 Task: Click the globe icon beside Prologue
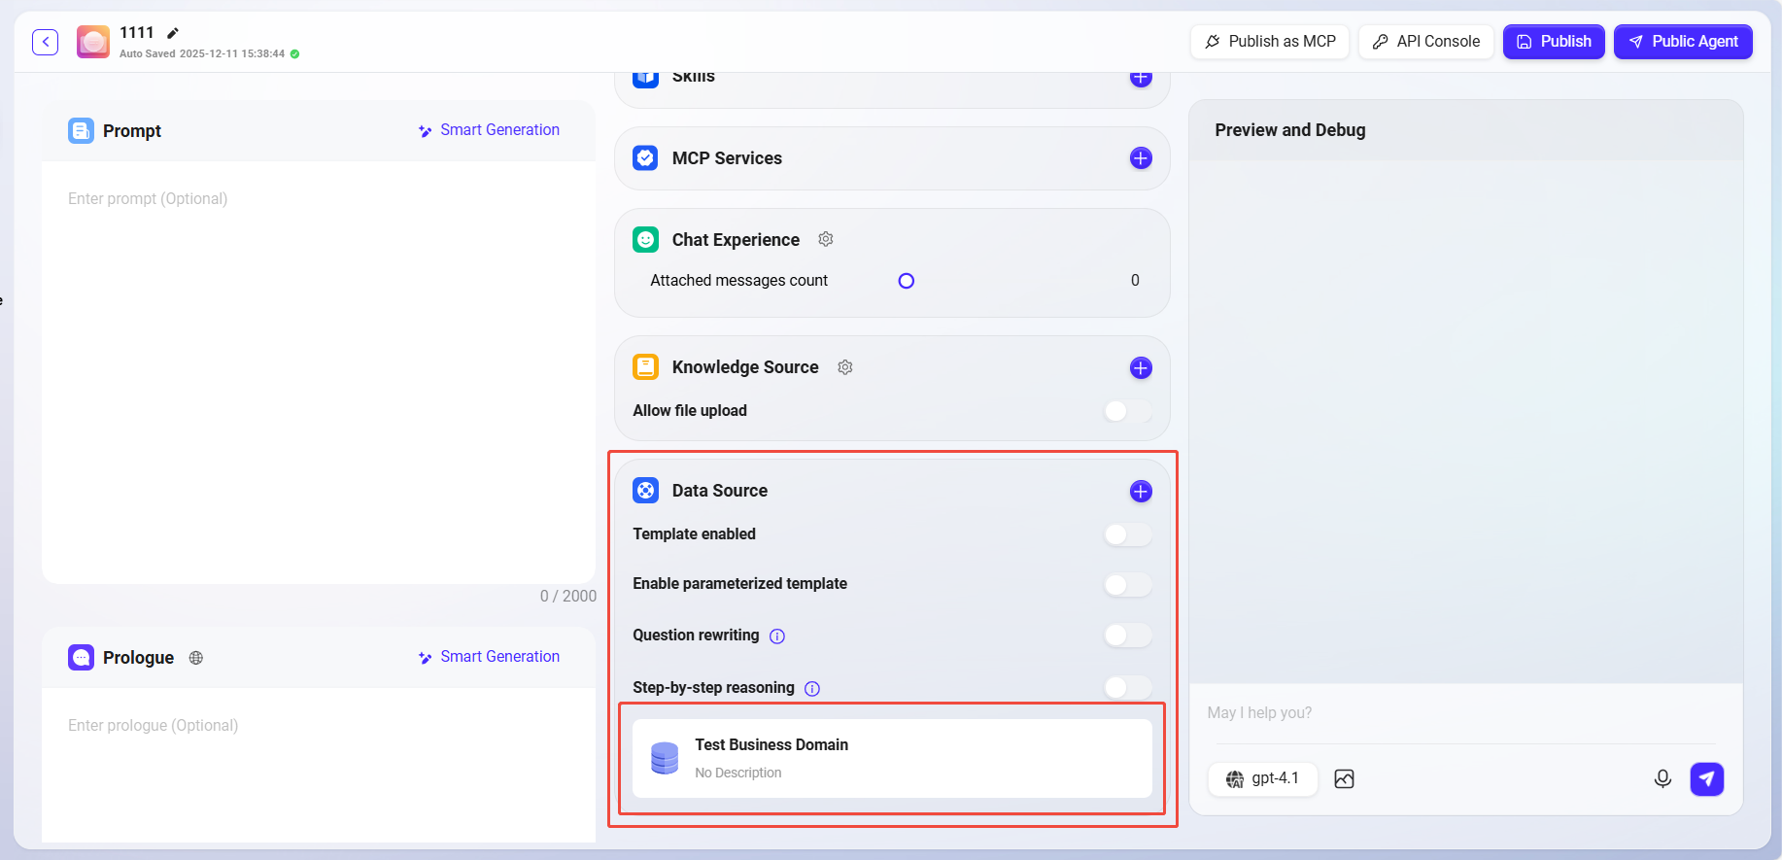pyautogui.click(x=196, y=658)
